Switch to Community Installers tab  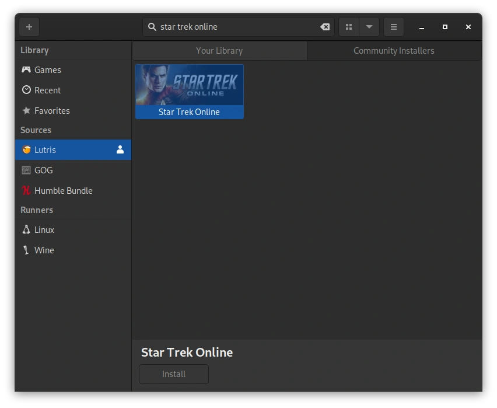[394, 51]
